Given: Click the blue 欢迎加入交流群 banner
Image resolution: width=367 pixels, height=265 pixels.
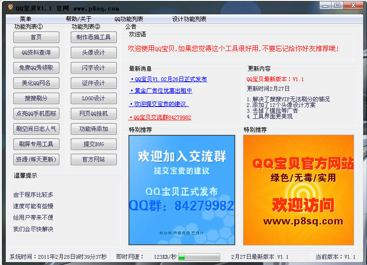Looking at the screenshot, I should (x=182, y=190).
